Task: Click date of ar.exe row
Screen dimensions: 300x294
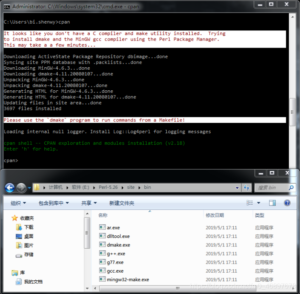Action: click(221, 228)
